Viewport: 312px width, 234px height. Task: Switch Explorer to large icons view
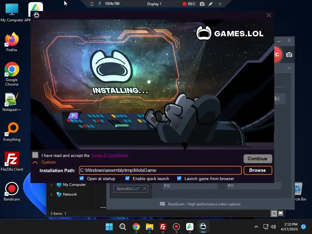(x=281, y=214)
